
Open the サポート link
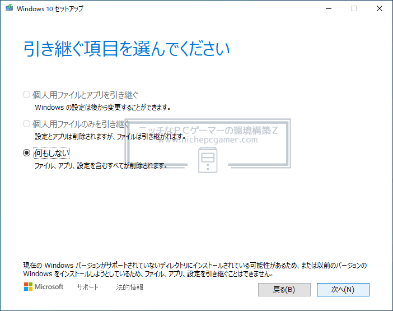click(88, 287)
